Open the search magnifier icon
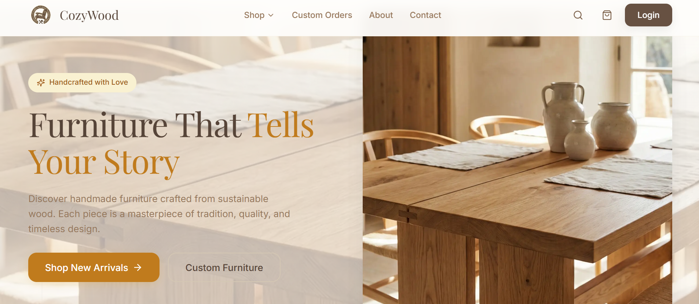 (x=578, y=15)
